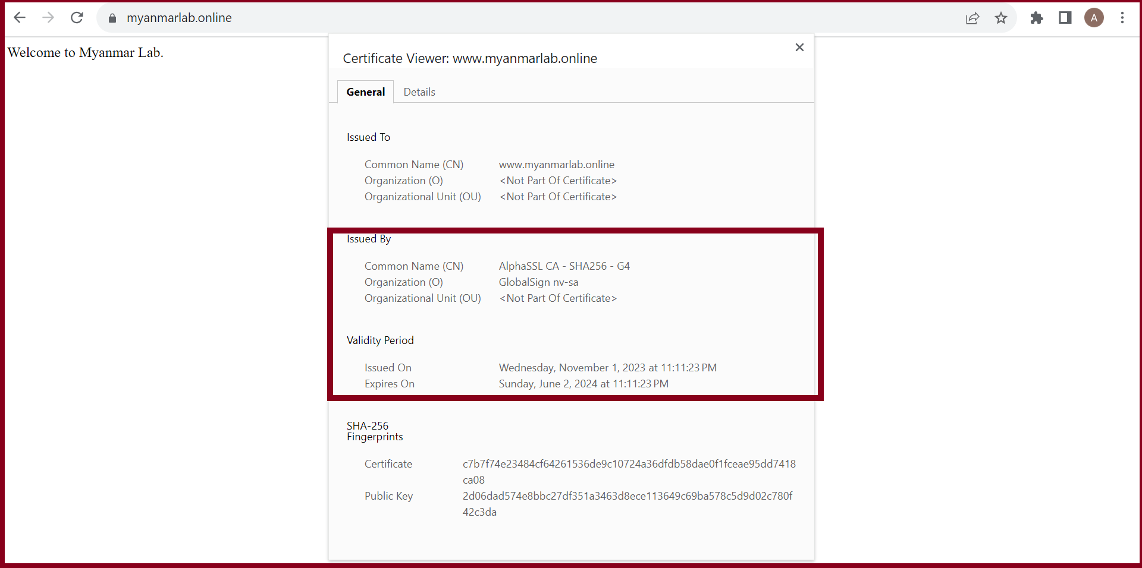Screen dimensions: 1142x568
Task: Click the Expires On label
Action: tap(390, 384)
